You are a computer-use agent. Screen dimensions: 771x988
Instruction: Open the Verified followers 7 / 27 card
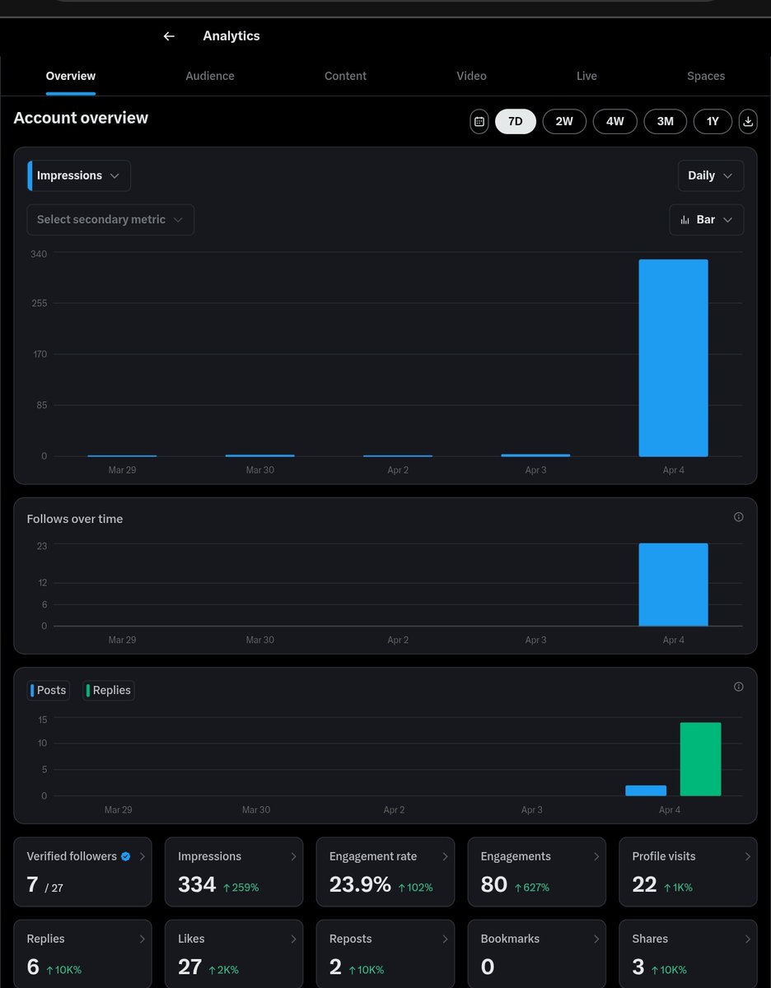tap(82, 872)
